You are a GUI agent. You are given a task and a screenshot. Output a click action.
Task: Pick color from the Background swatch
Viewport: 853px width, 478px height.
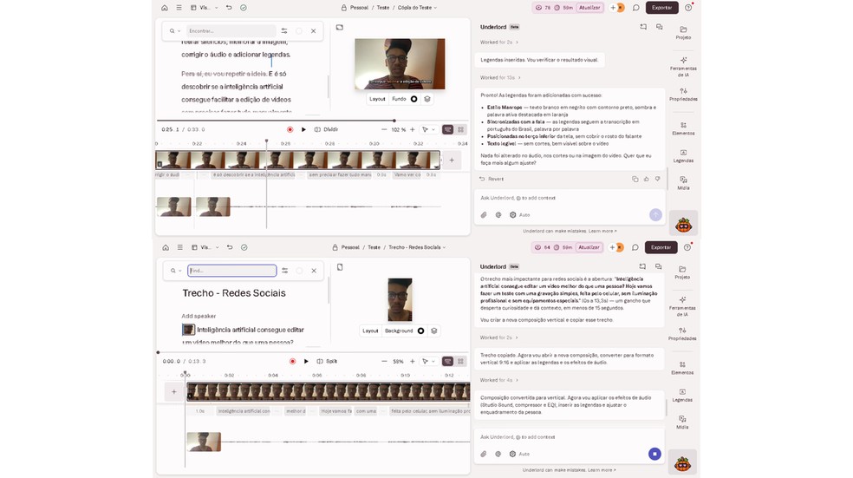[x=420, y=331]
